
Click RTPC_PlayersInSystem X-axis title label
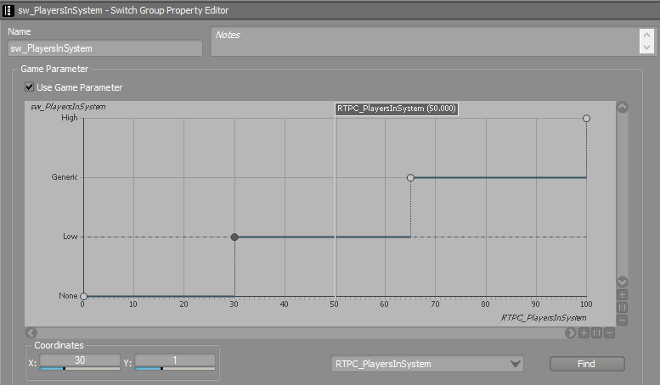pos(544,318)
